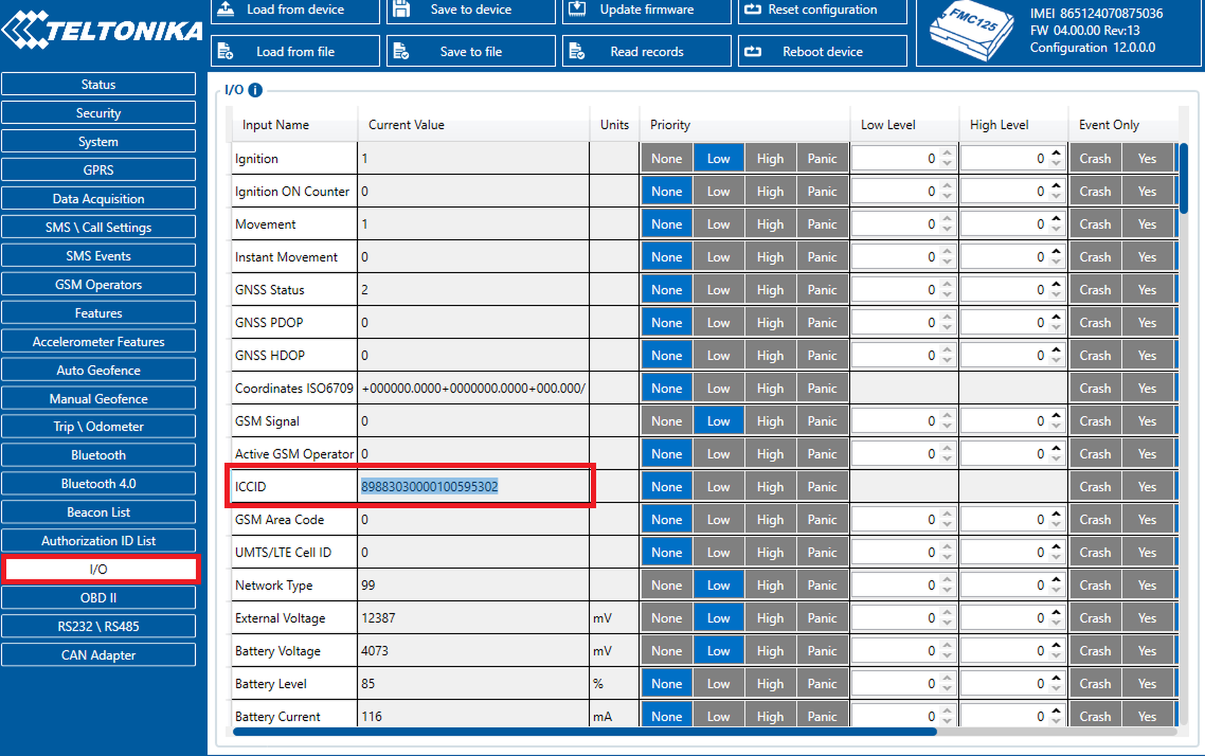This screenshot has width=1205, height=756.
Task: Decrease Ignition High Level value
Action: pos(1056,164)
